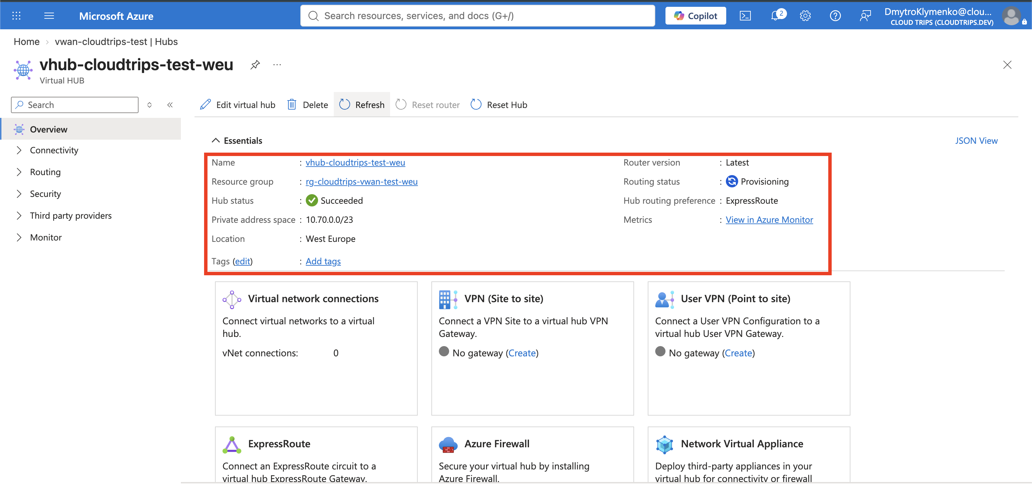The width and height of the screenshot is (1032, 496).
Task: Click Reset Hub
Action: pos(499,105)
